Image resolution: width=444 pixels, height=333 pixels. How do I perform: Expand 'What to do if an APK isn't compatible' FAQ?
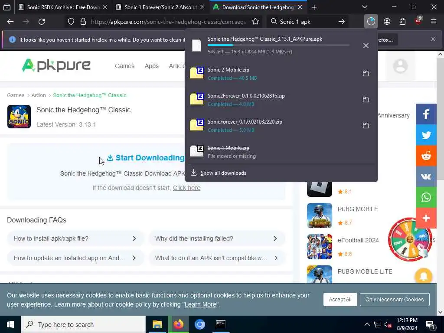(217, 258)
